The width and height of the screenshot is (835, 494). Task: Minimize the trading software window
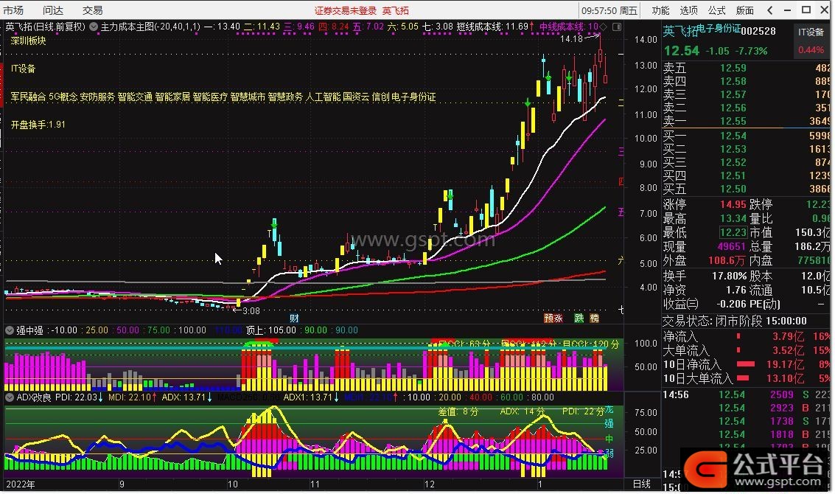[x=788, y=10]
